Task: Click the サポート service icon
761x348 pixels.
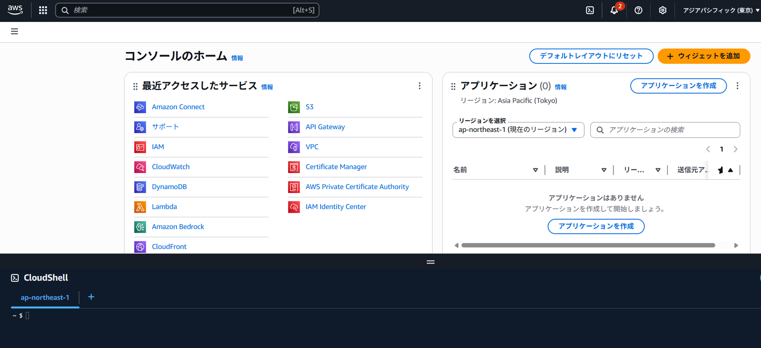Action: (x=140, y=127)
